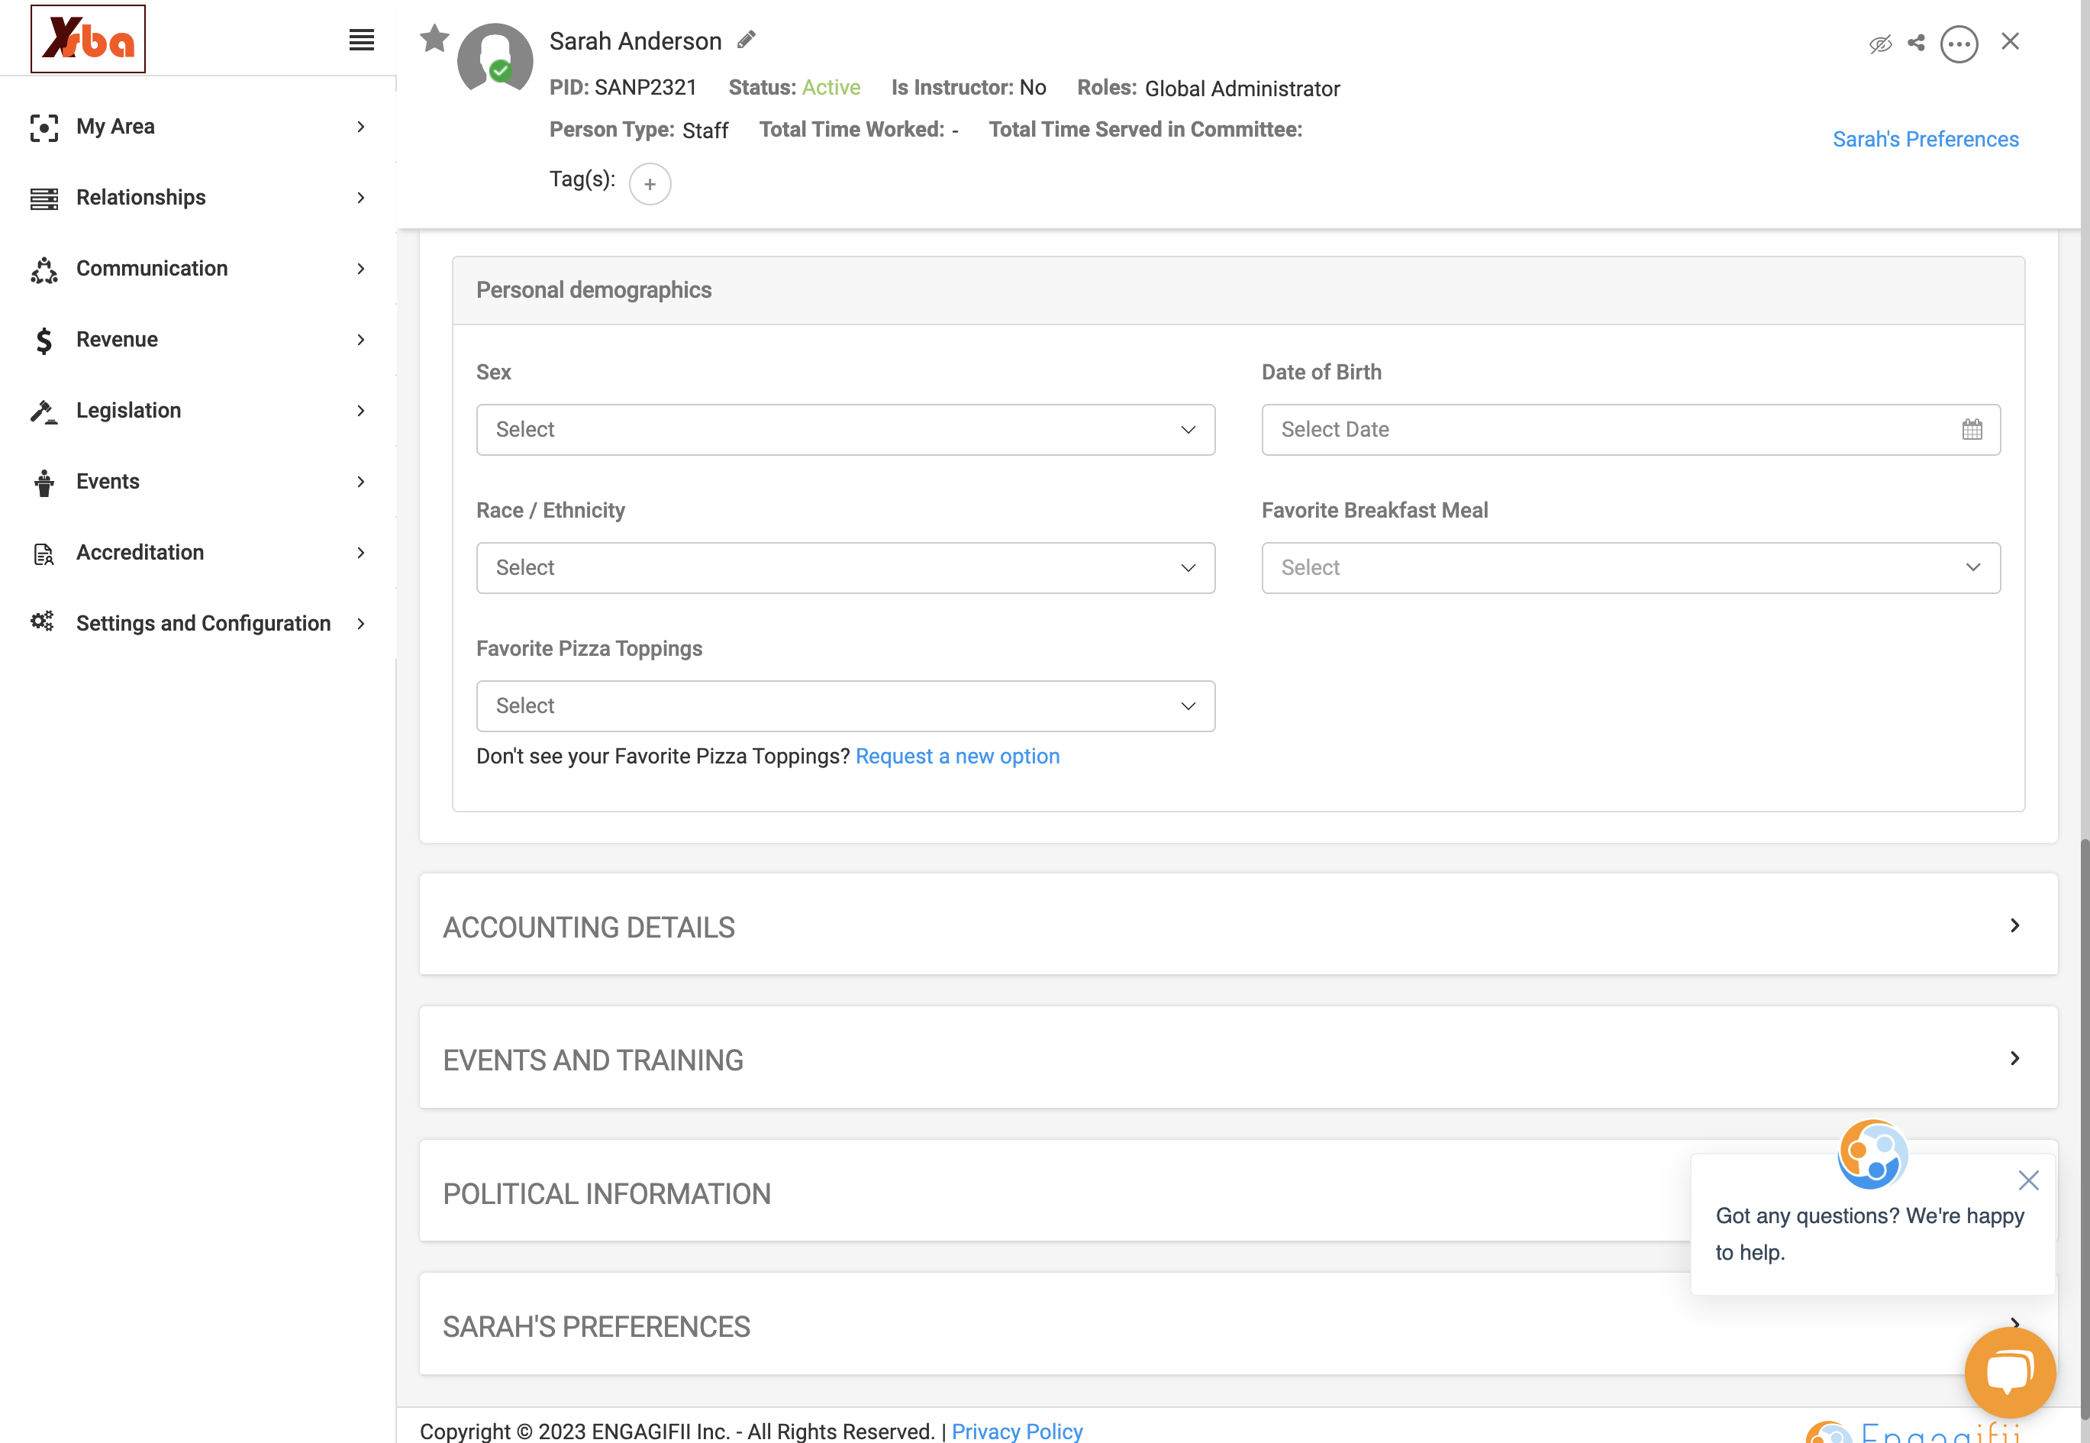Toggle the hamburger menu icon
Screen dimensions: 2090x1443
point(362,40)
